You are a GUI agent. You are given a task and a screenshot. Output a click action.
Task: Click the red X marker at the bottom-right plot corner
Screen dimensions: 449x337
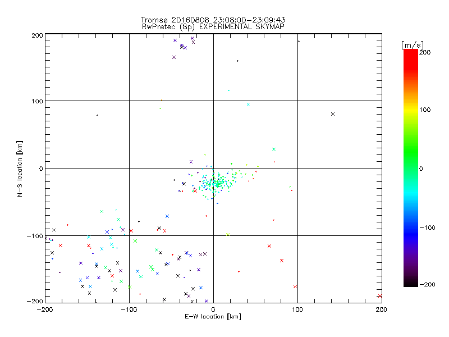tap(380, 296)
